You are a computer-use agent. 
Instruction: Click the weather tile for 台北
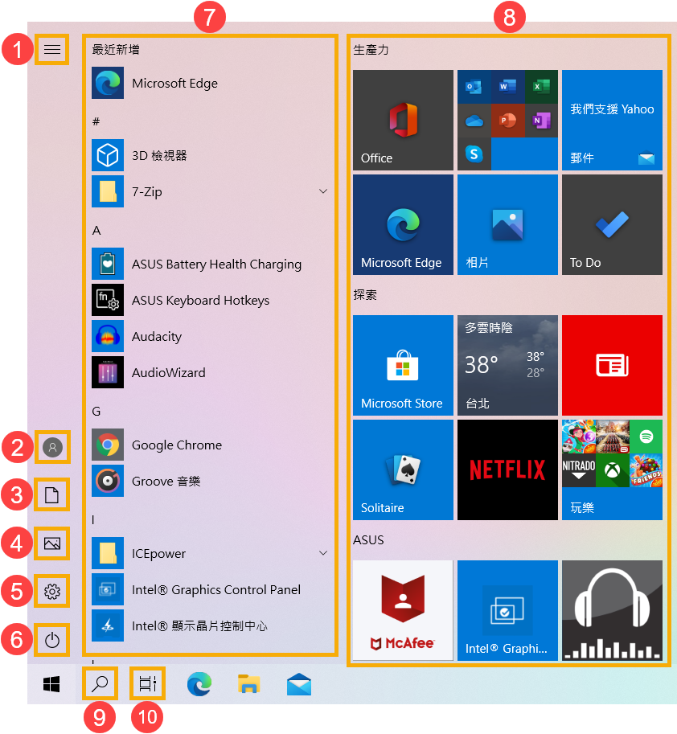pyautogui.click(x=507, y=365)
